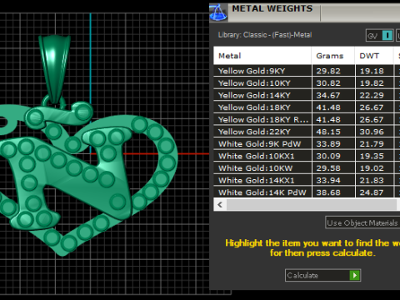
Task: Click the 21.83 DWT cell
Action: (374, 181)
